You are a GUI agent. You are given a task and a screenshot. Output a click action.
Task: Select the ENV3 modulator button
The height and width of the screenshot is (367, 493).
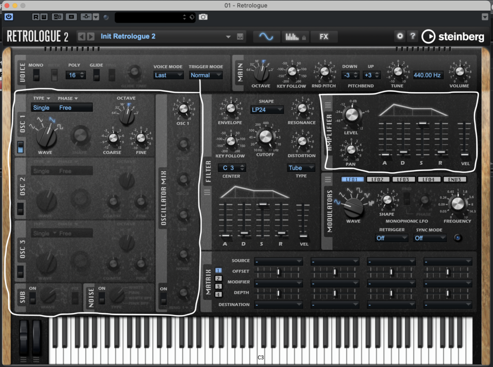click(x=455, y=180)
